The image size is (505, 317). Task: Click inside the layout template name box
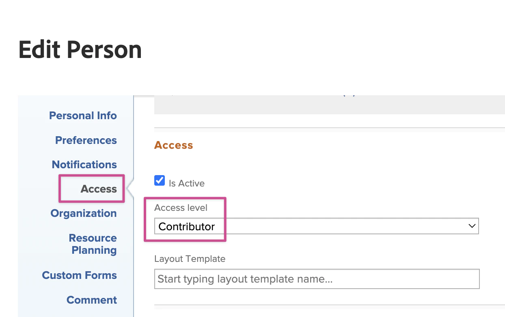[x=317, y=278]
